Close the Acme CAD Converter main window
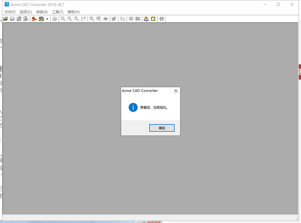 click(x=292, y=4)
